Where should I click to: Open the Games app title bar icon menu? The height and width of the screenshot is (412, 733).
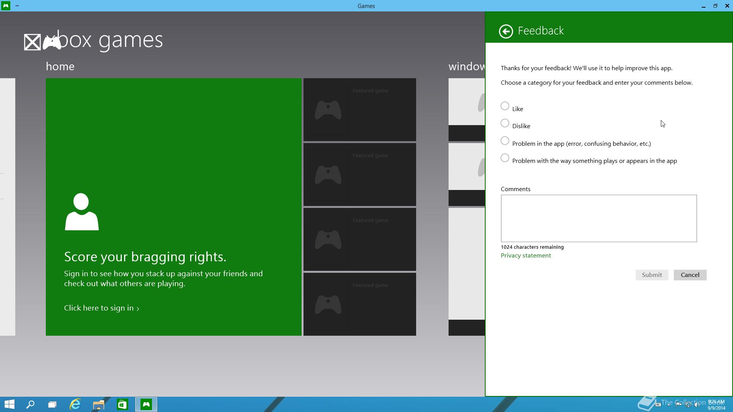click(6, 6)
